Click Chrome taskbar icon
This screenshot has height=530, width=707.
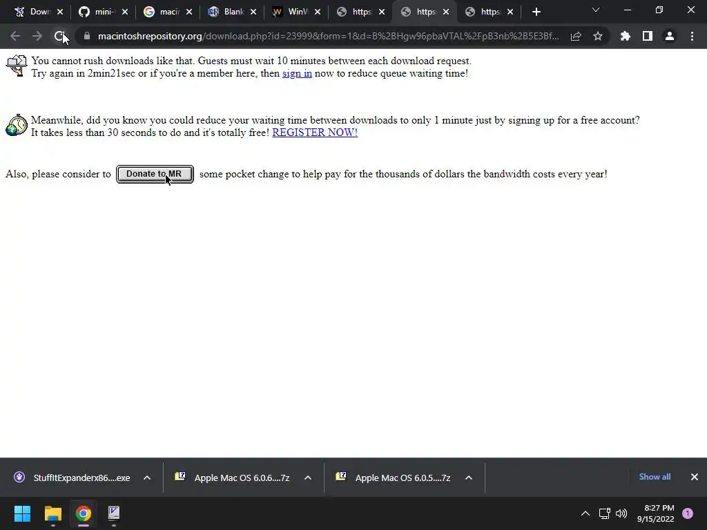click(x=83, y=513)
